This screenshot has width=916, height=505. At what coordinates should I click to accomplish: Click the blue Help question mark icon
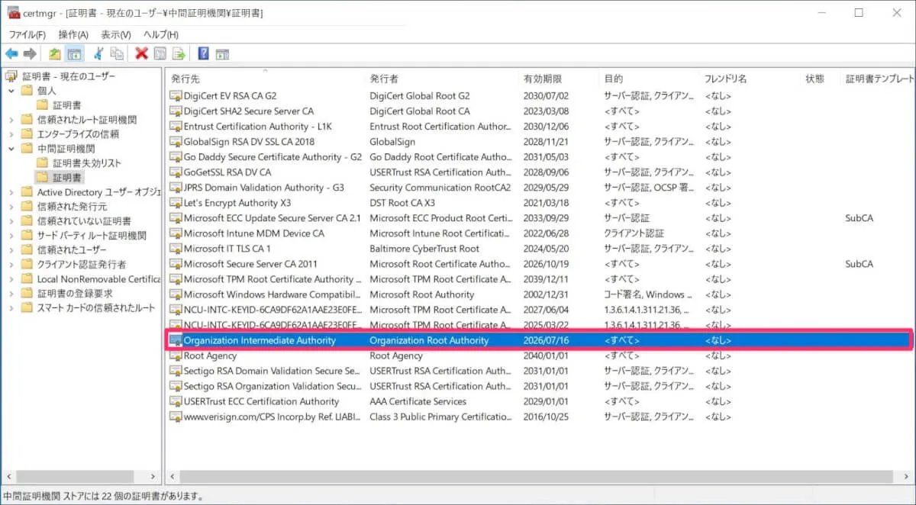click(203, 53)
